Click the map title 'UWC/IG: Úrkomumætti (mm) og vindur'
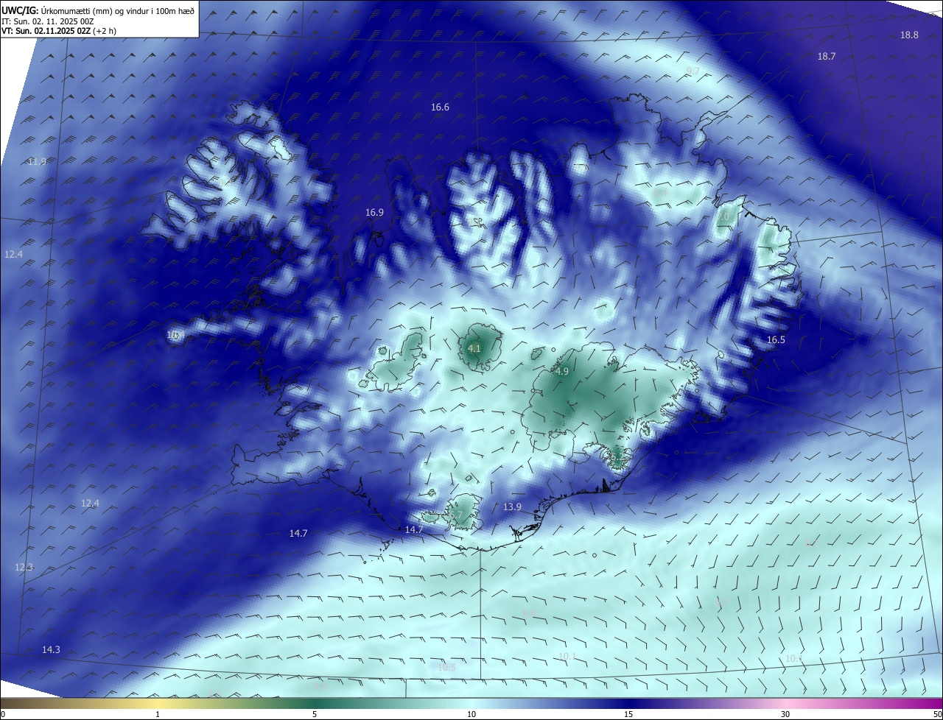 click(98, 10)
